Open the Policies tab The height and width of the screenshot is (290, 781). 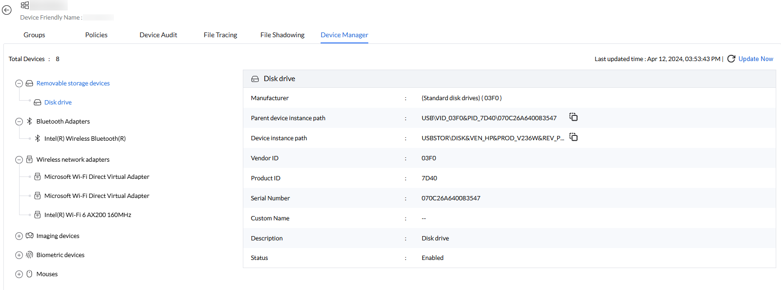(x=96, y=35)
